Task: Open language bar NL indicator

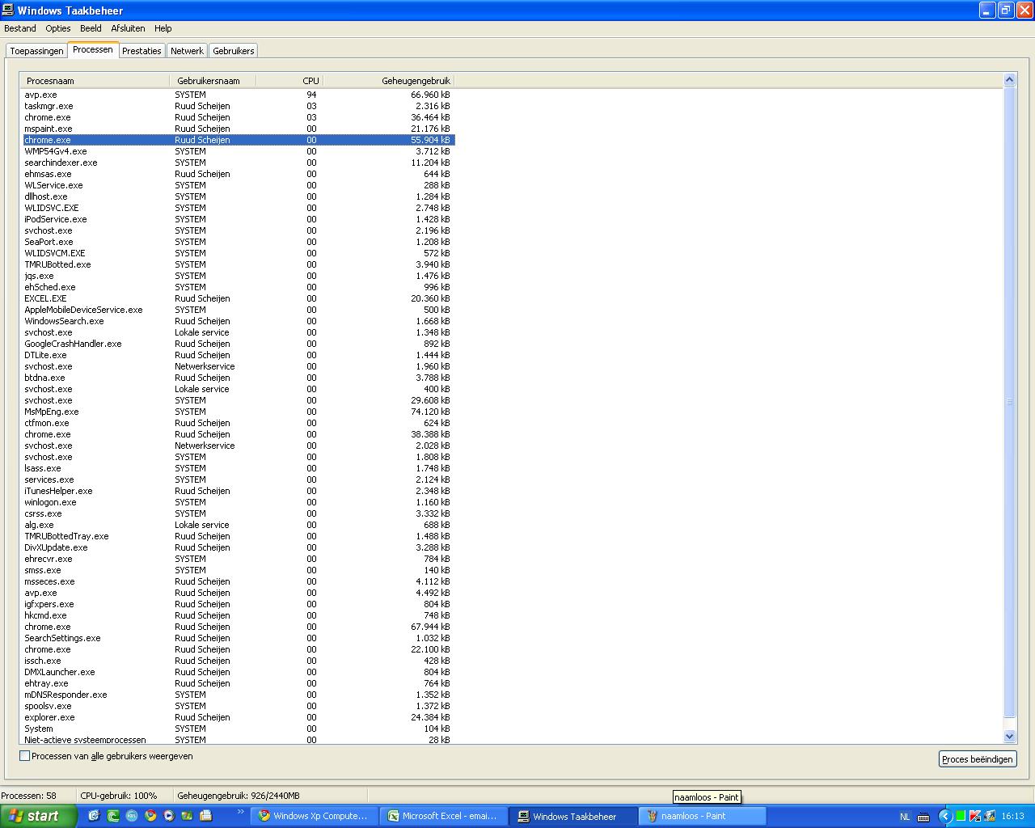Action: click(x=905, y=817)
